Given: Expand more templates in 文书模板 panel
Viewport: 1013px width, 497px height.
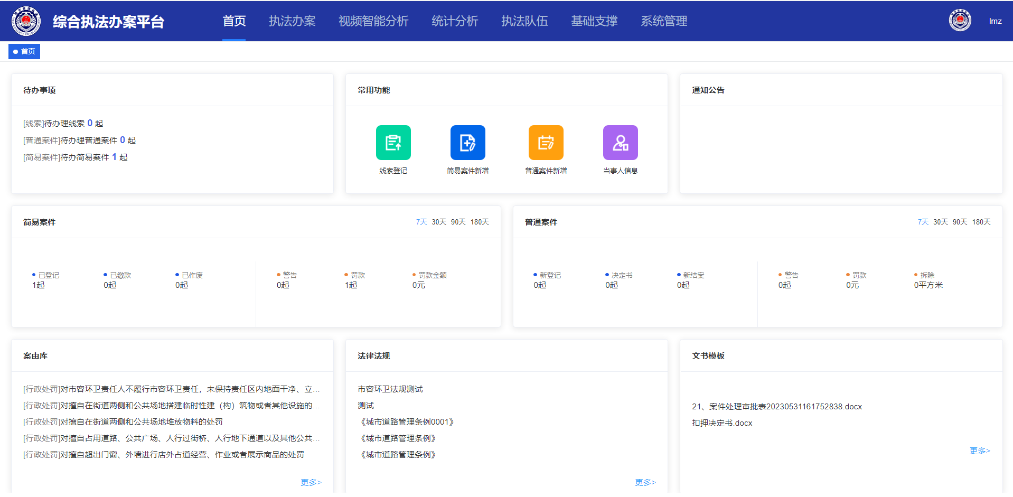Looking at the screenshot, I should click(979, 451).
